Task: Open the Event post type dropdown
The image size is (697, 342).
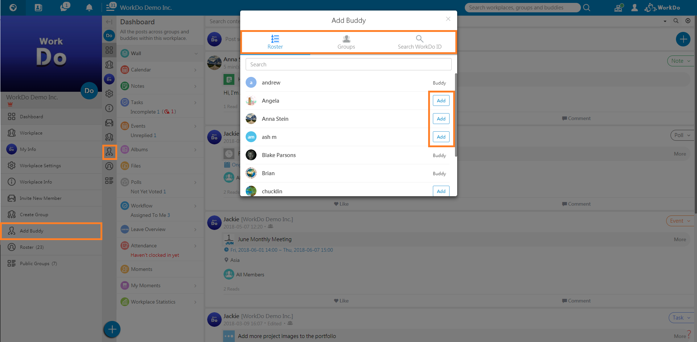Action: (x=680, y=221)
